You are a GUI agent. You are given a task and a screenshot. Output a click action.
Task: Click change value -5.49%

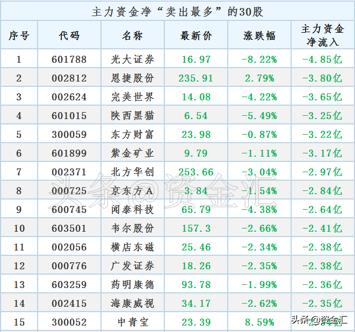point(259,116)
